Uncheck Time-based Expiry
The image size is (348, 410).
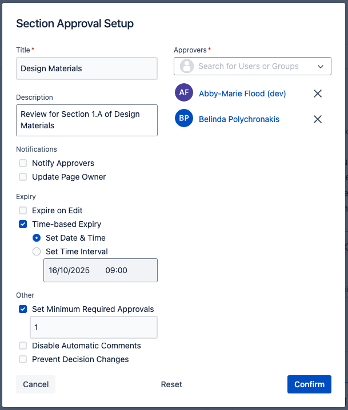(x=23, y=224)
